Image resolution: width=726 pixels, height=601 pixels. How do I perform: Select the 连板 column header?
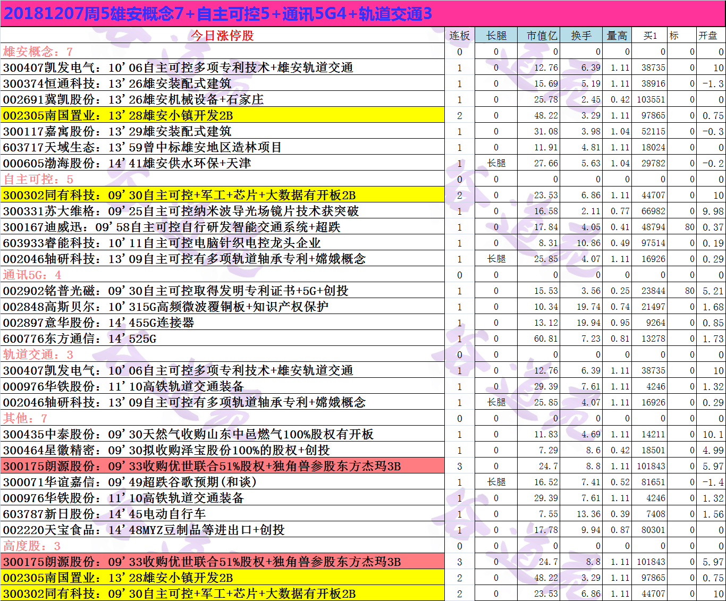pyautogui.click(x=459, y=36)
